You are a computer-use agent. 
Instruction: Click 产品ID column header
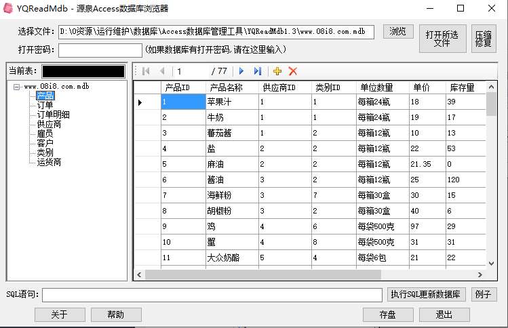point(183,87)
